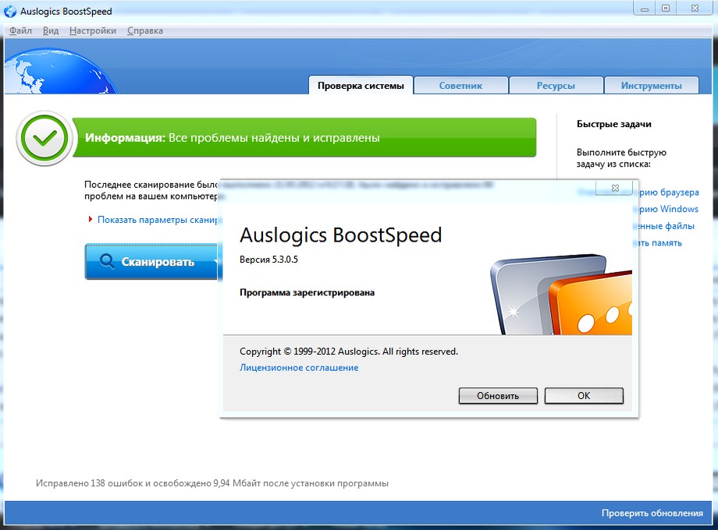Click the Программа зарегистрирована text
The image size is (718, 530).
pyautogui.click(x=307, y=292)
